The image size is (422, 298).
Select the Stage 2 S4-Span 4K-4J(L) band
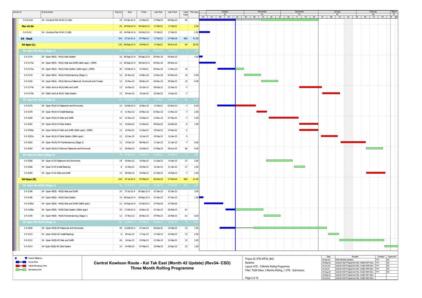coord(109,100)
